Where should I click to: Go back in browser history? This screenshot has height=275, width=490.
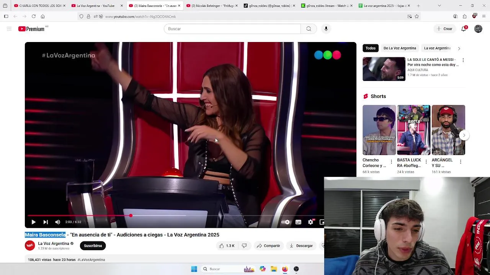tap(15, 16)
